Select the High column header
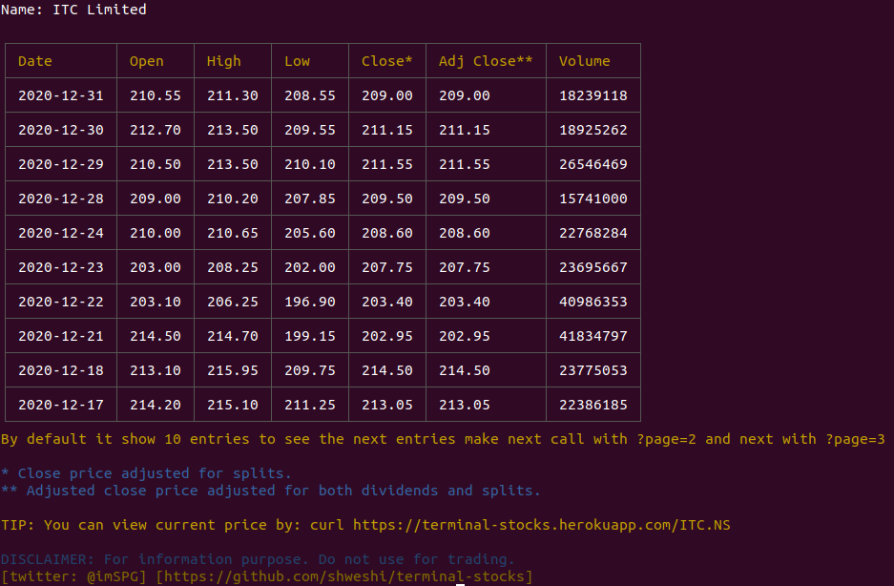Viewport: 894px width, 586px height. pyautogui.click(x=223, y=61)
